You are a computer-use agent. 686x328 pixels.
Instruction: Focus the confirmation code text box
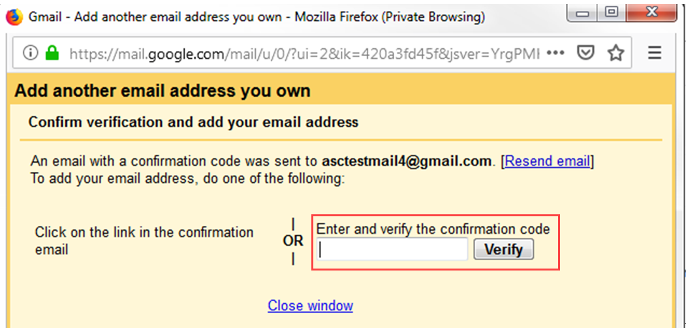pos(392,249)
